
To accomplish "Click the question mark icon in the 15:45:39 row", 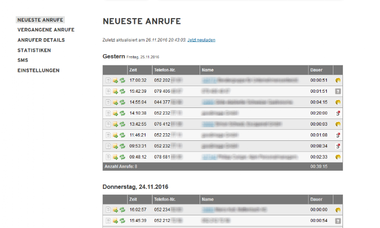I will (338, 221).
